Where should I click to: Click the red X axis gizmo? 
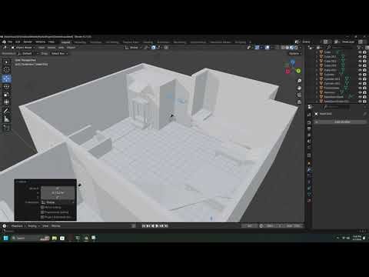point(288,71)
